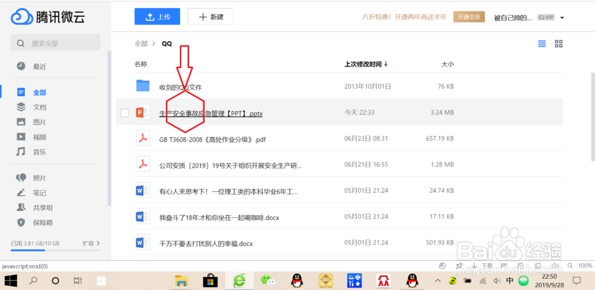The height and width of the screenshot is (290, 595).
Task: Click the sidebar vertical scrollbar
Action: pyautogui.click(x=109, y=128)
